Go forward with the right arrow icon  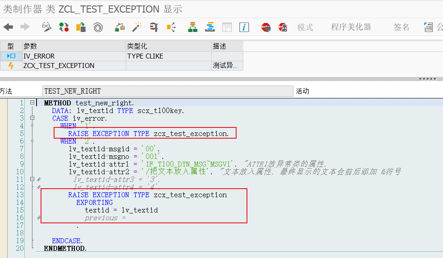(25, 27)
